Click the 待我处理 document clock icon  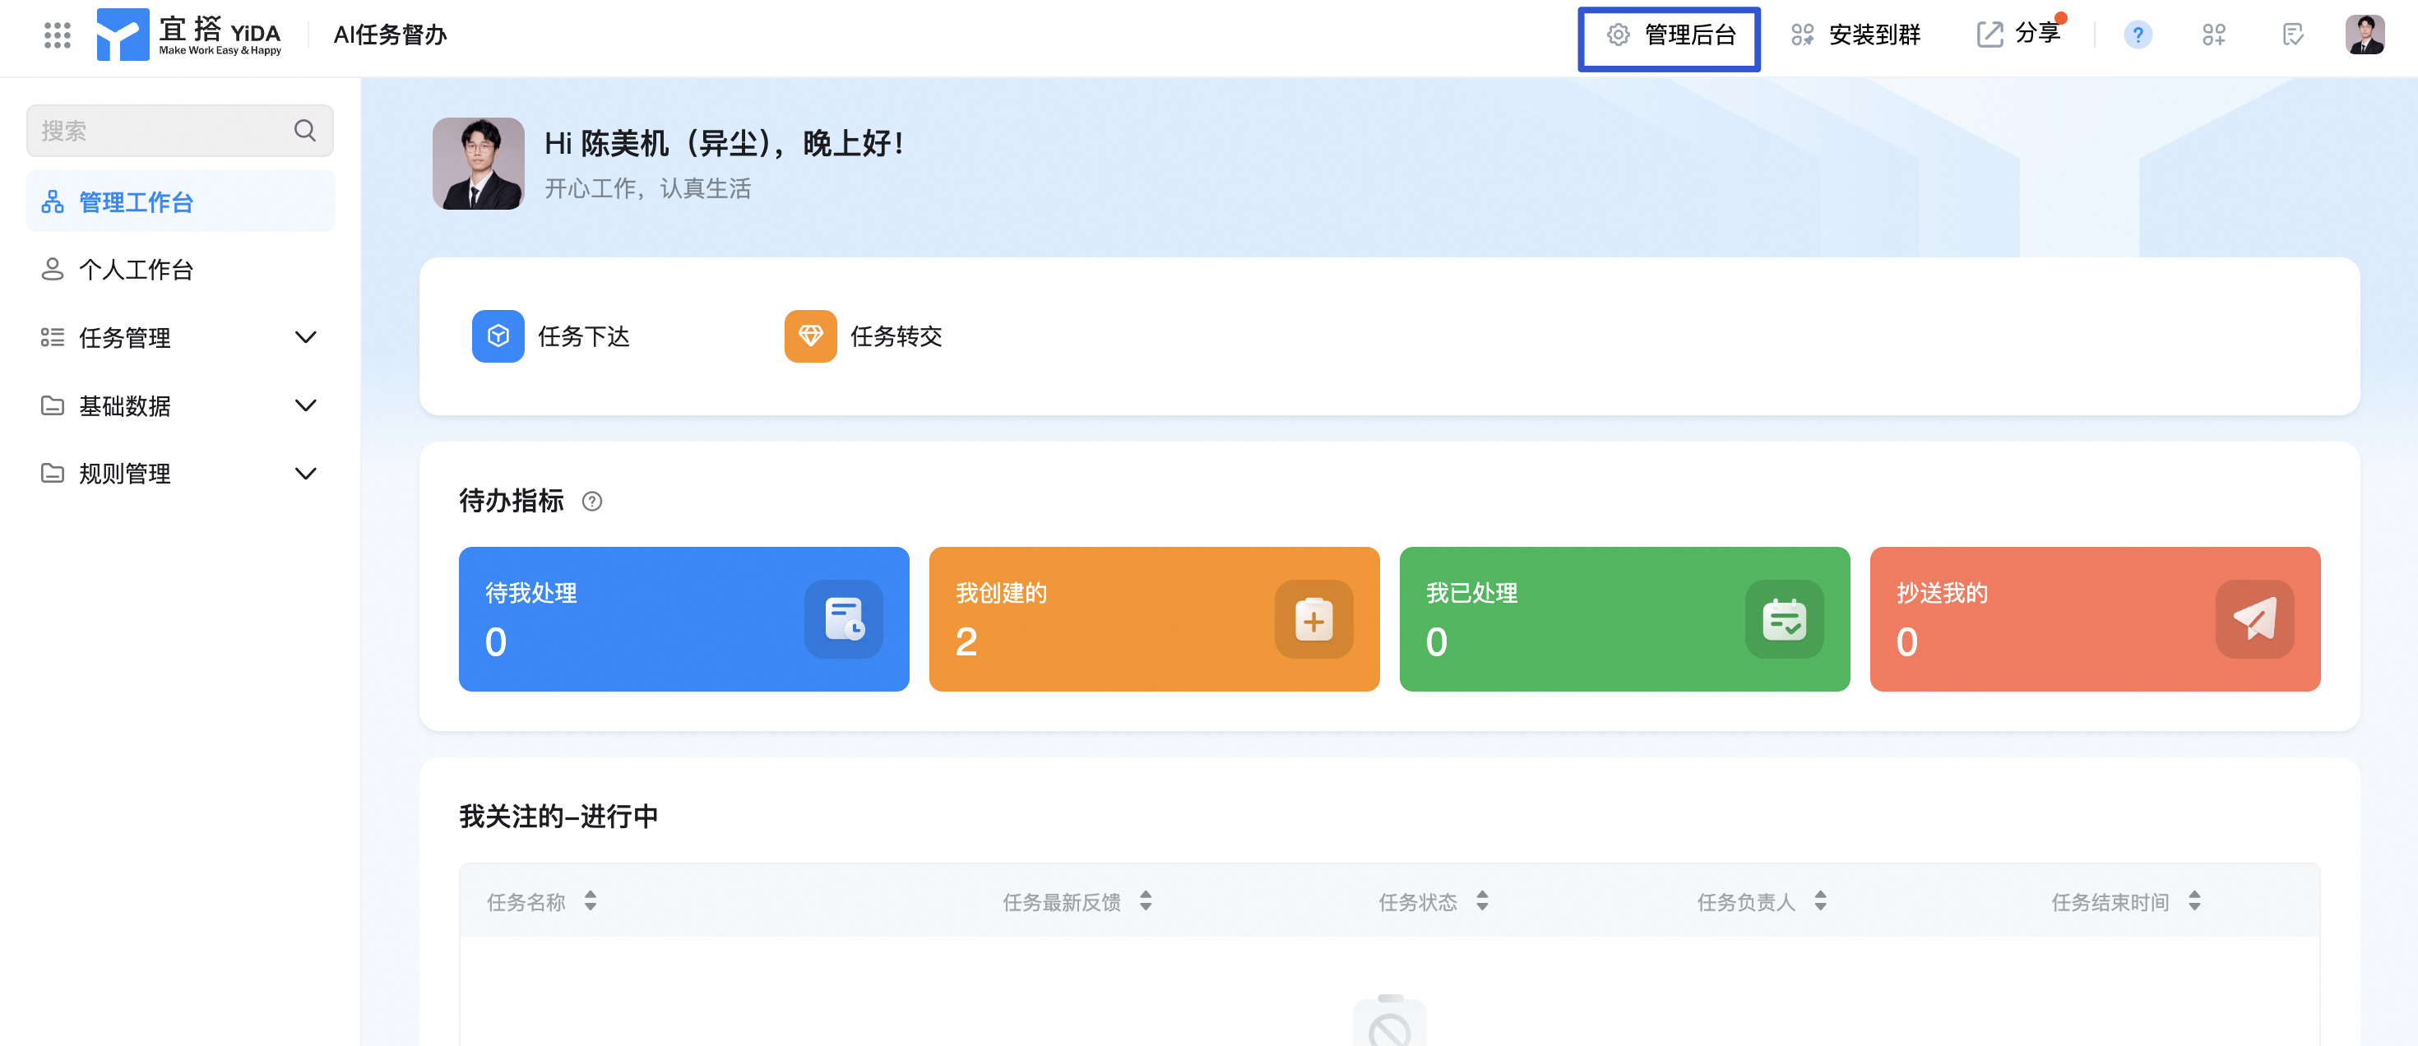click(x=843, y=619)
